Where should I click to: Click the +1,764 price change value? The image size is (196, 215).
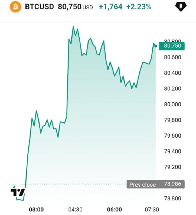click(x=110, y=7)
